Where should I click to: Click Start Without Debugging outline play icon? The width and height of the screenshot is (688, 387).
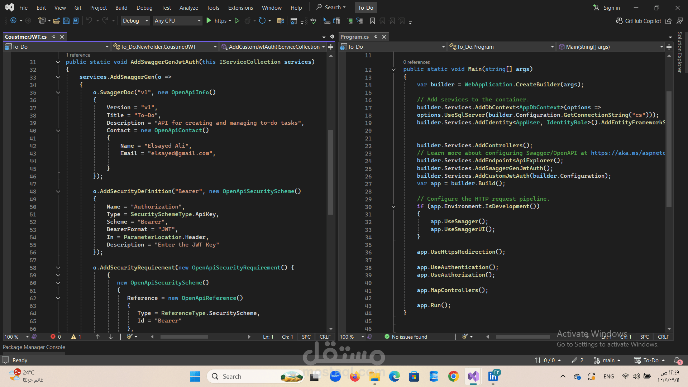[237, 21]
